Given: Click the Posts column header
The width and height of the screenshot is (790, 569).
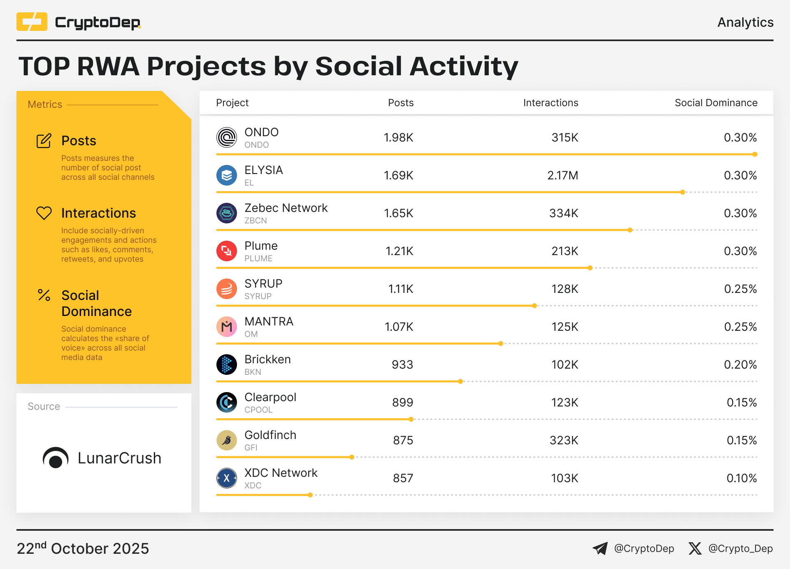Looking at the screenshot, I should [x=400, y=103].
